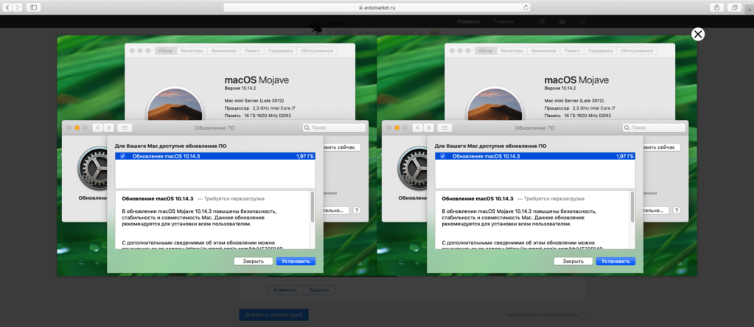Toggle Safari's sidebar button
754x327 pixels.
tap(34, 7)
